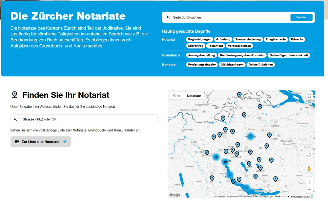Select the cluster marker labeled 3 near Winterthur
This screenshot has width=328, height=201.
click(250, 136)
